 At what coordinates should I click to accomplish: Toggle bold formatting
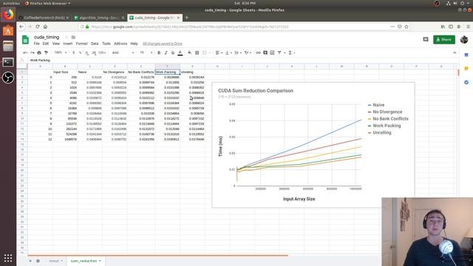click(x=159, y=52)
